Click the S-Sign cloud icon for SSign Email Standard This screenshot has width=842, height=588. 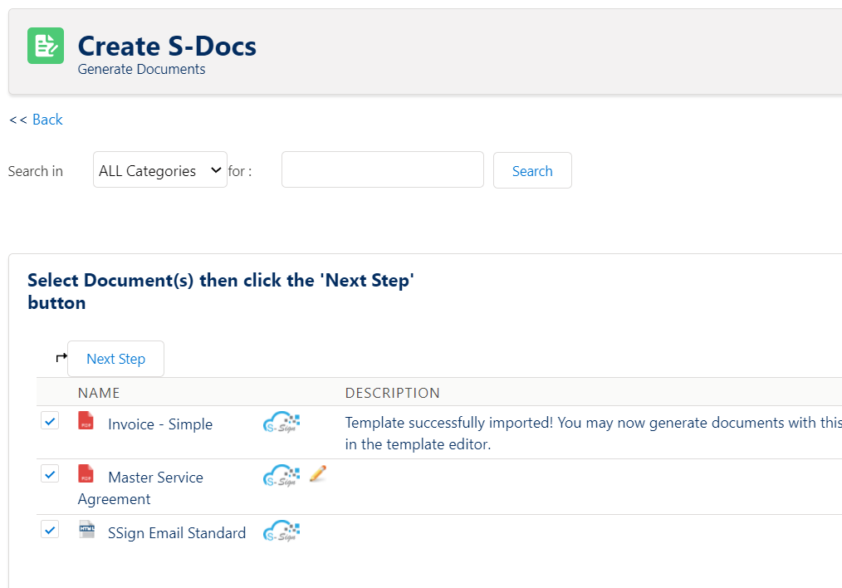[281, 531]
